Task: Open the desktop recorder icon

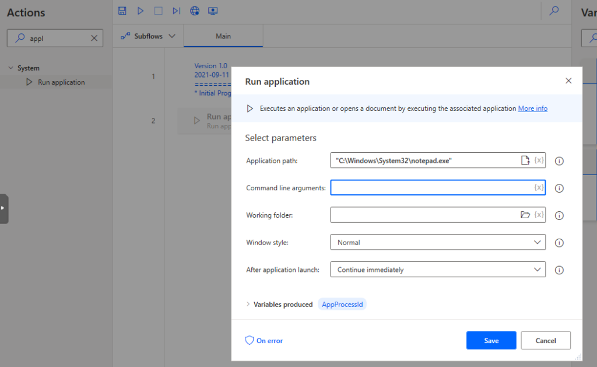Action: click(213, 11)
